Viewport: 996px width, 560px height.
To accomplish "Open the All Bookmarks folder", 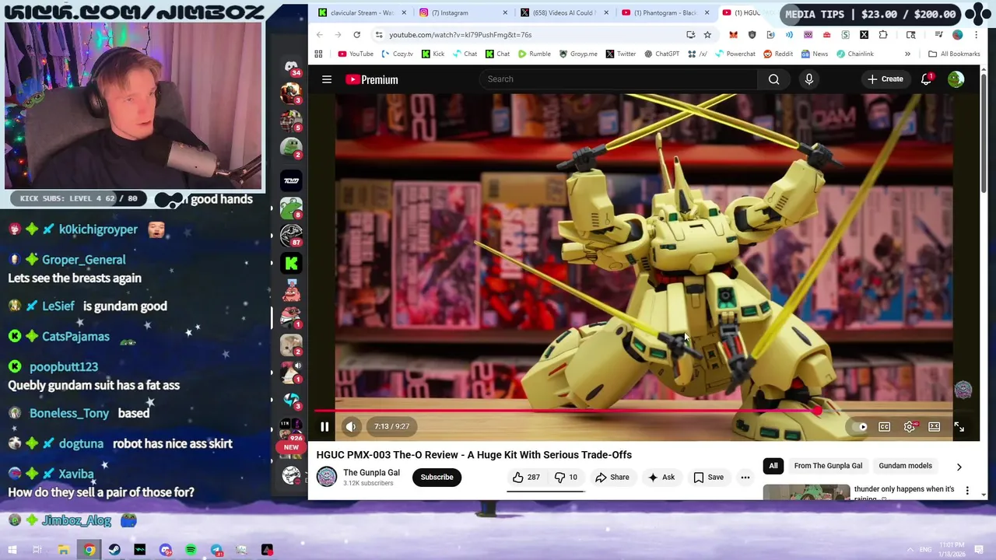I will (954, 54).
